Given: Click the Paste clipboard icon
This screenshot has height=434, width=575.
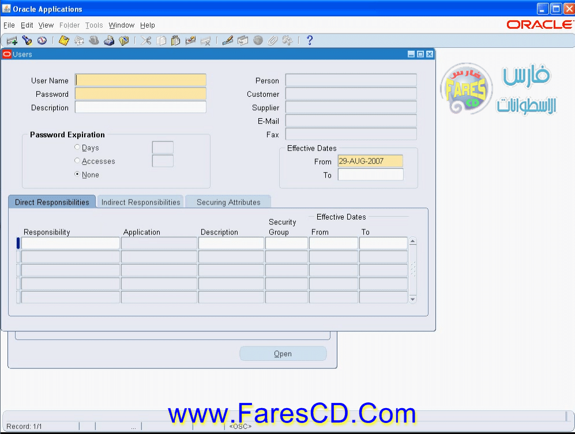Looking at the screenshot, I should point(176,40).
